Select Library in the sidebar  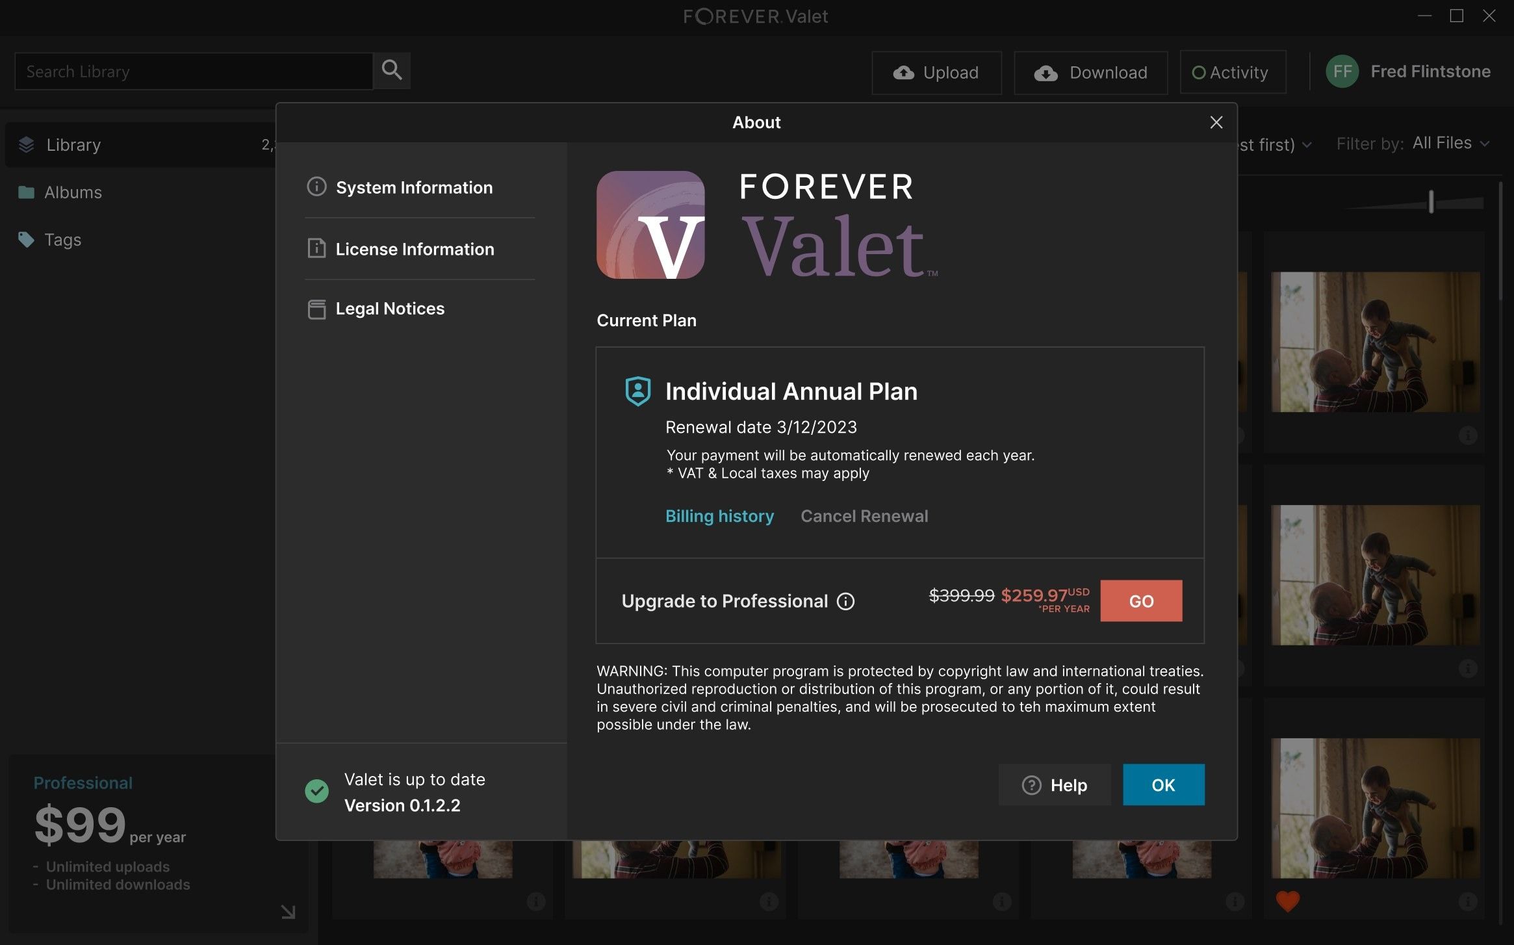coord(141,144)
